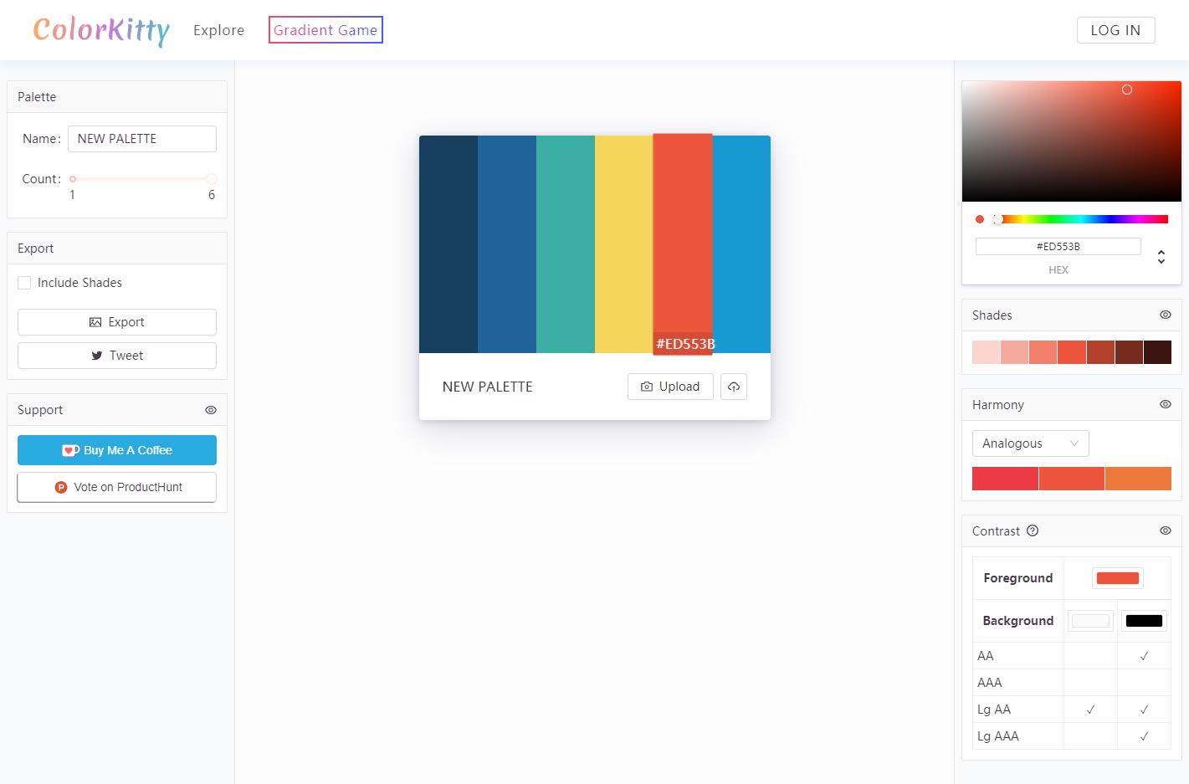Hide the Contrast panel with eye icon
1189x784 pixels.
(1166, 530)
